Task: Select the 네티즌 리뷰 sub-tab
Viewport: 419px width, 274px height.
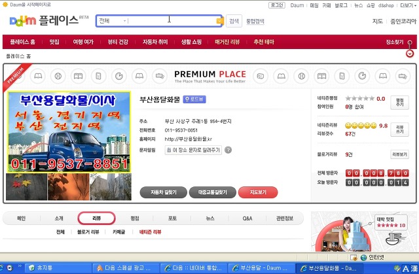Action: point(150,232)
